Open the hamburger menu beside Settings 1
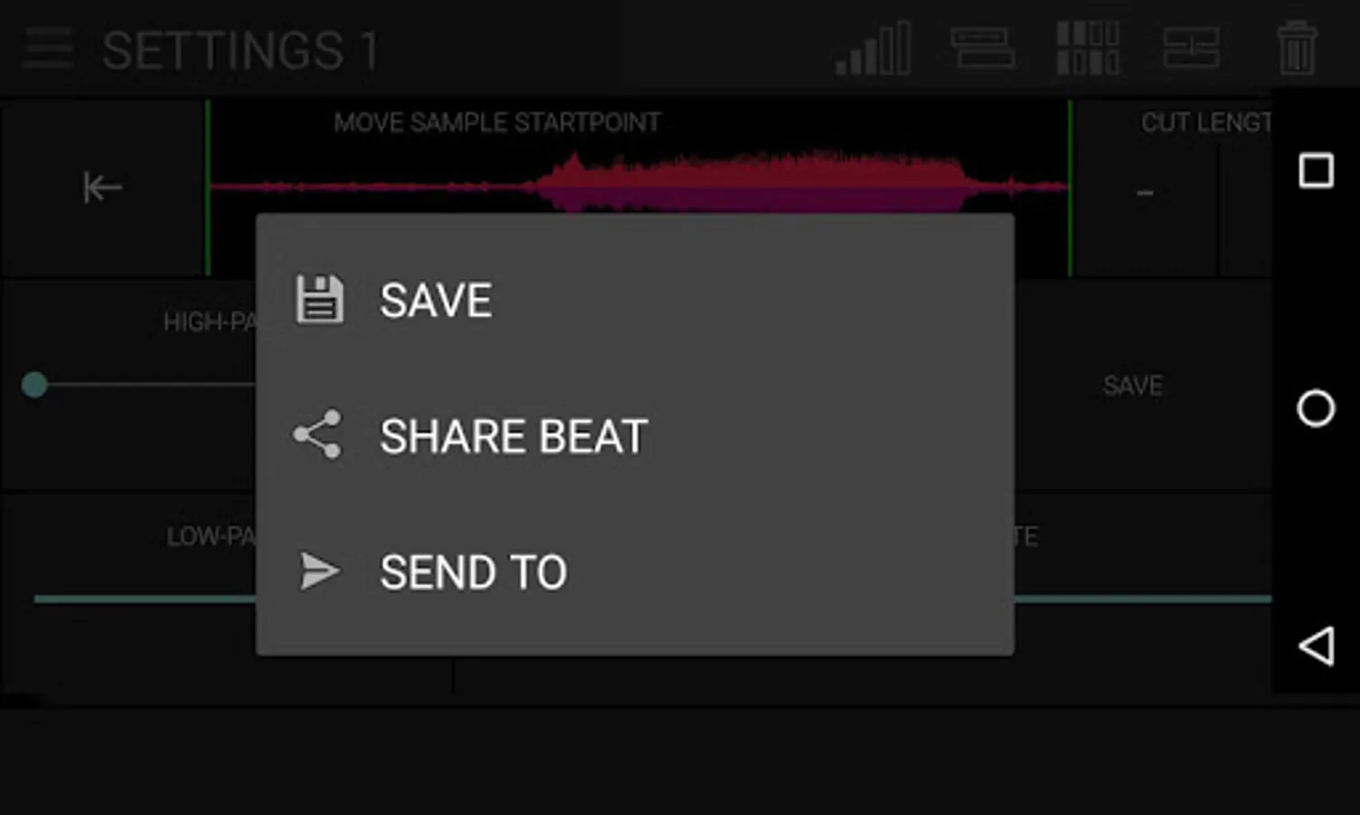The width and height of the screenshot is (1360, 815). [49, 48]
